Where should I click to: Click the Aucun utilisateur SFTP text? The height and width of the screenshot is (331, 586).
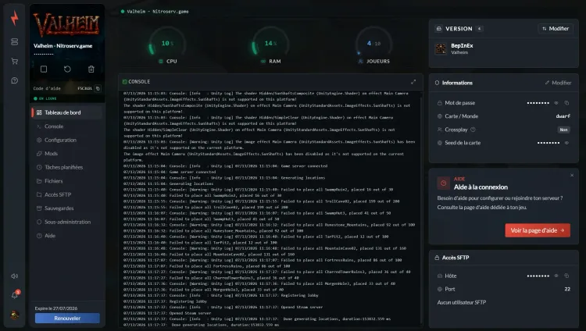pos(462,302)
